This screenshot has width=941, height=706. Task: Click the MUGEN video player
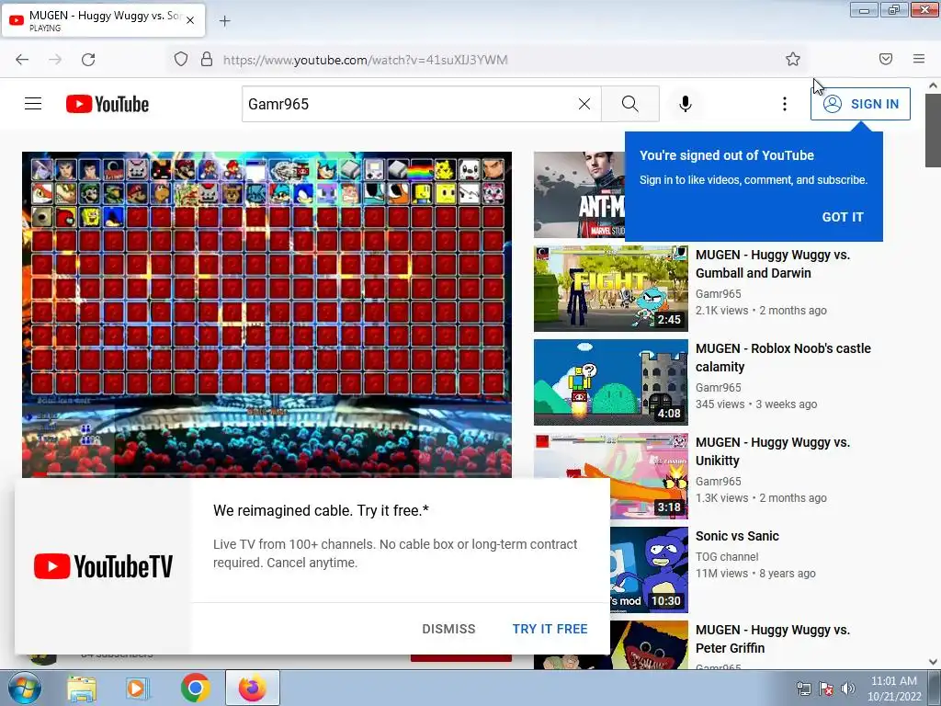coord(267,314)
